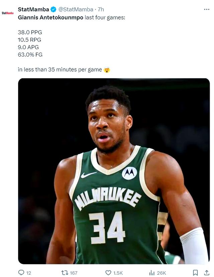Click the mind-blown emoji in the tweet

[107, 70]
